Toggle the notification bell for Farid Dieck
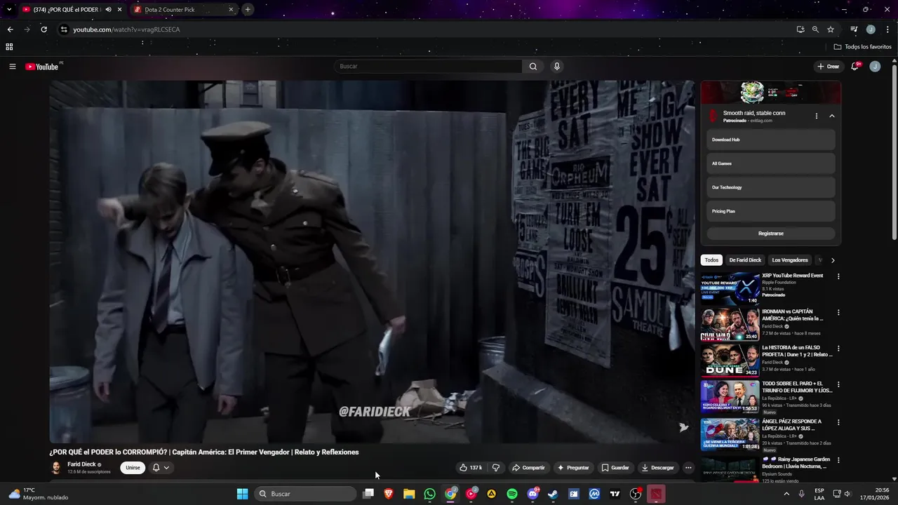This screenshot has height=505, width=898. pos(161,468)
